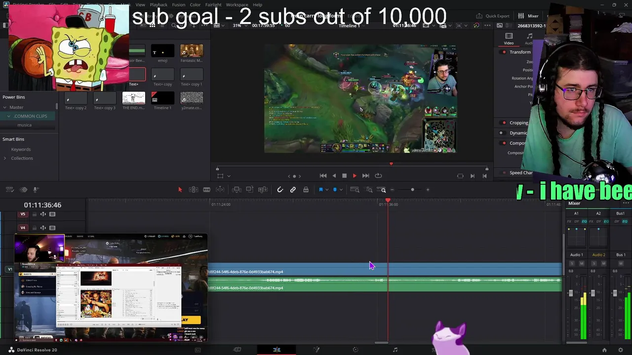Viewport: 632px width, 355px height.
Task: Select the Timeline 1 thumbnail
Action: tap(162, 98)
